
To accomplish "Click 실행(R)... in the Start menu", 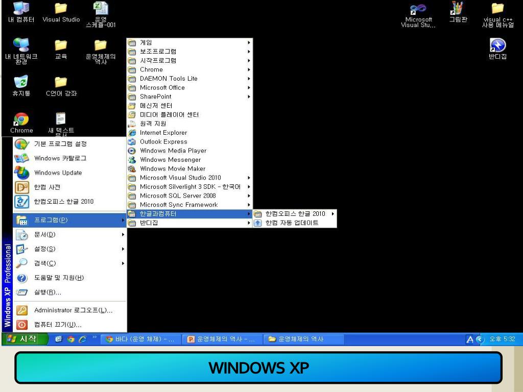I will [69, 292].
